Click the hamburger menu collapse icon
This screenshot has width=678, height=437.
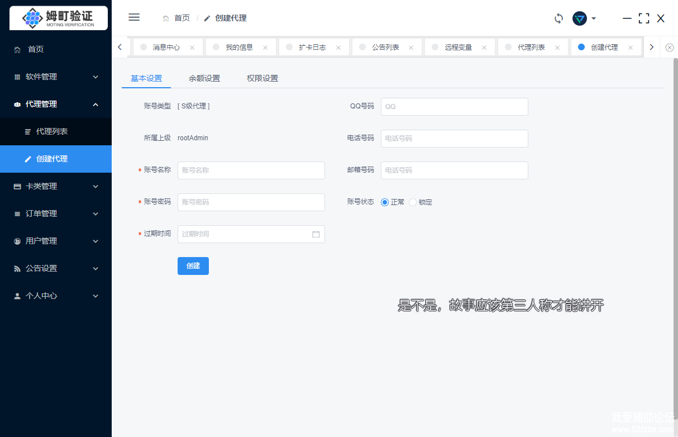pyautogui.click(x=134, y=17)
